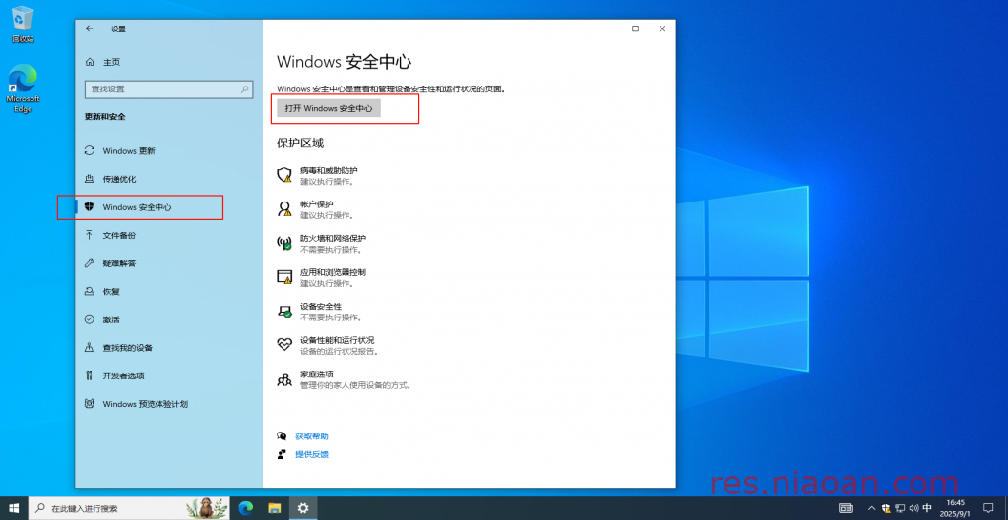Focus the 查找设置 search box
Image resolution: width=1008 pixels, height=520 pixels.
click(x=168, y=89)
